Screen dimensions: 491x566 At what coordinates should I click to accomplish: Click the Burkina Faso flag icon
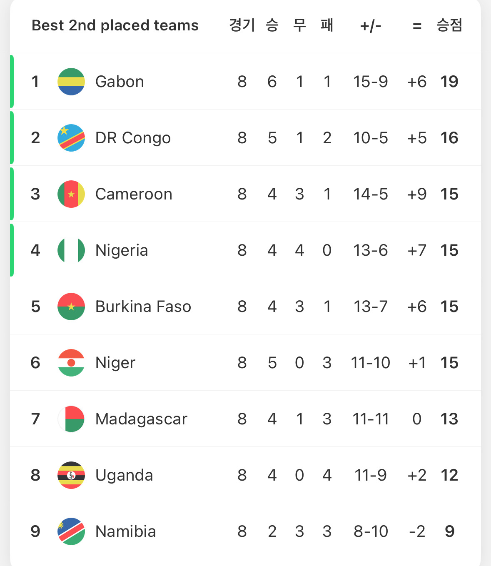coord(71,307)
